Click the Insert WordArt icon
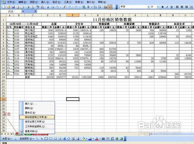Screen dimensions: 194x144 64,139
